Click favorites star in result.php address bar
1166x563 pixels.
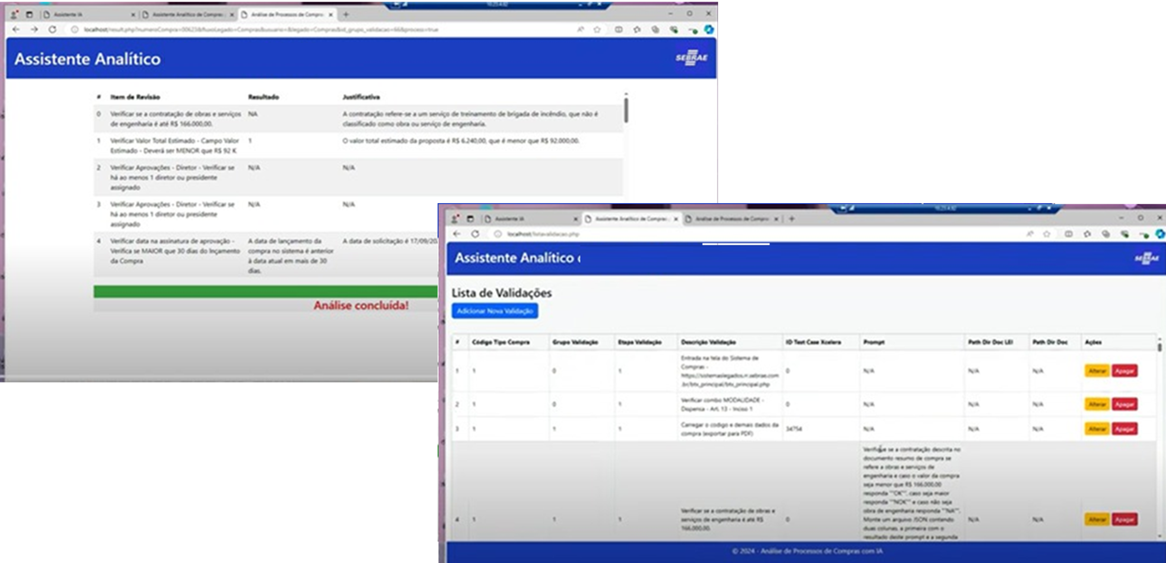(x=597, y=29)
